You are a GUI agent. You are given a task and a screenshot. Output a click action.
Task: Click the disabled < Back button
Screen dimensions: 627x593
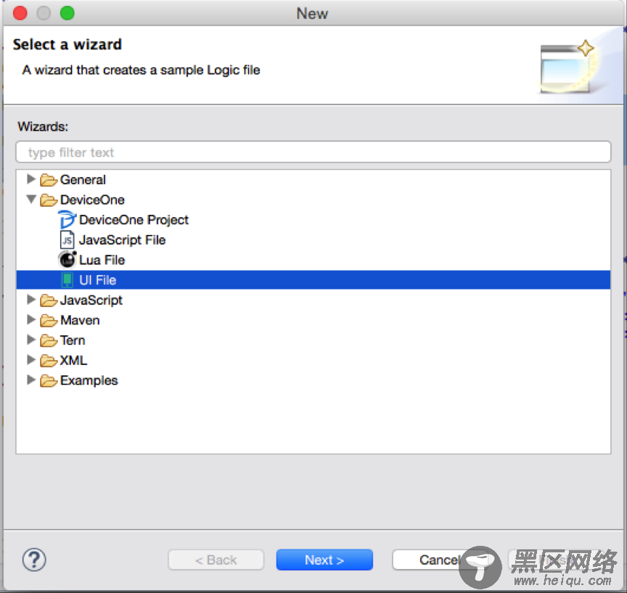216,560
